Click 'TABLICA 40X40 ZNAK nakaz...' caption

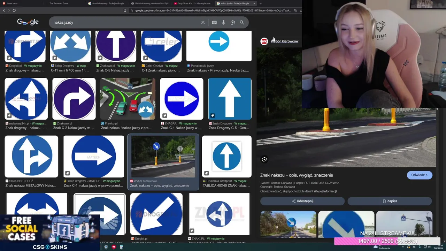[x=226, y=185]
